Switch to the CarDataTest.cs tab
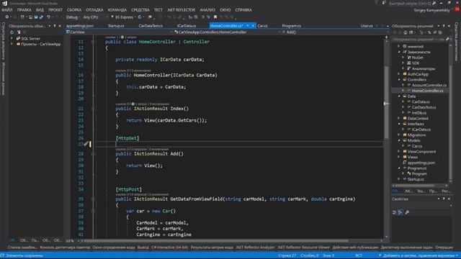 pyautogui.click(x=151, y=26)
